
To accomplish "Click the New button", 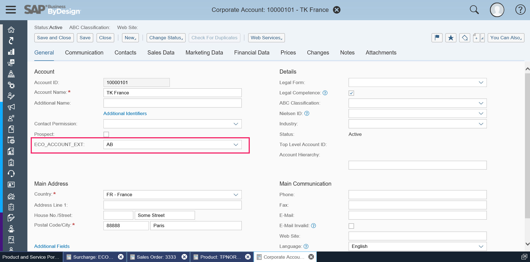I will point(130,38).
